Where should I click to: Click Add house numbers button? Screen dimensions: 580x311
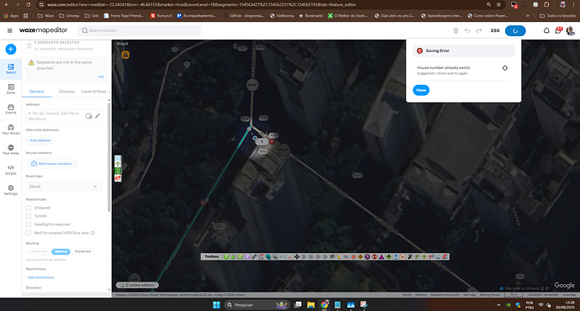[x=52, y=163]
